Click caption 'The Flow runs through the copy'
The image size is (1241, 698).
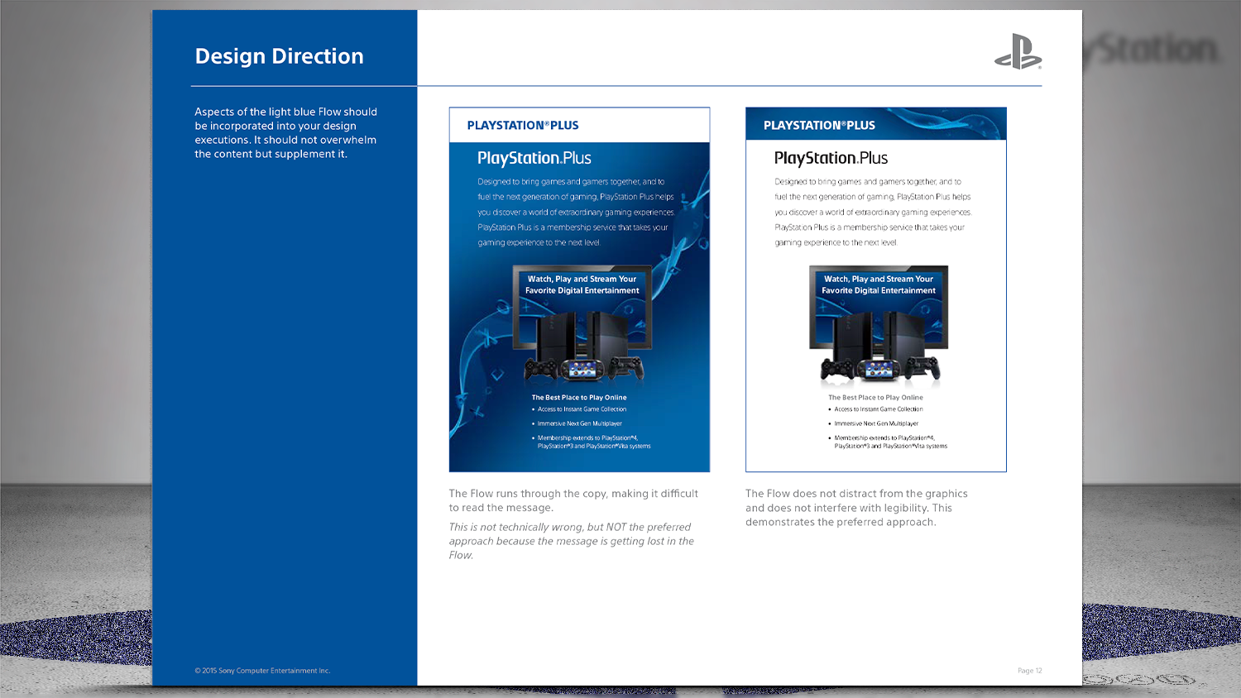point(573,500)
